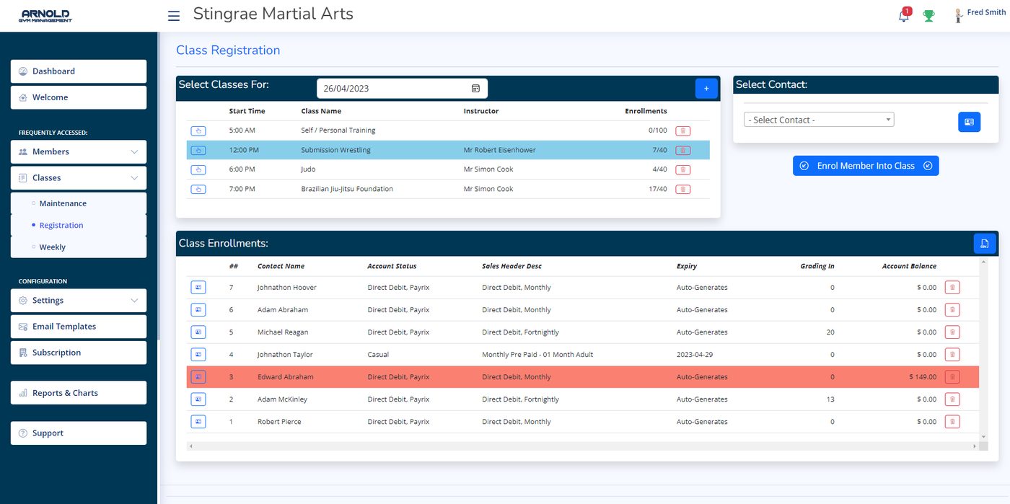Click the green trophy icon
Viewport: 1010px width, 504px height.
click(x=929, y=15)
